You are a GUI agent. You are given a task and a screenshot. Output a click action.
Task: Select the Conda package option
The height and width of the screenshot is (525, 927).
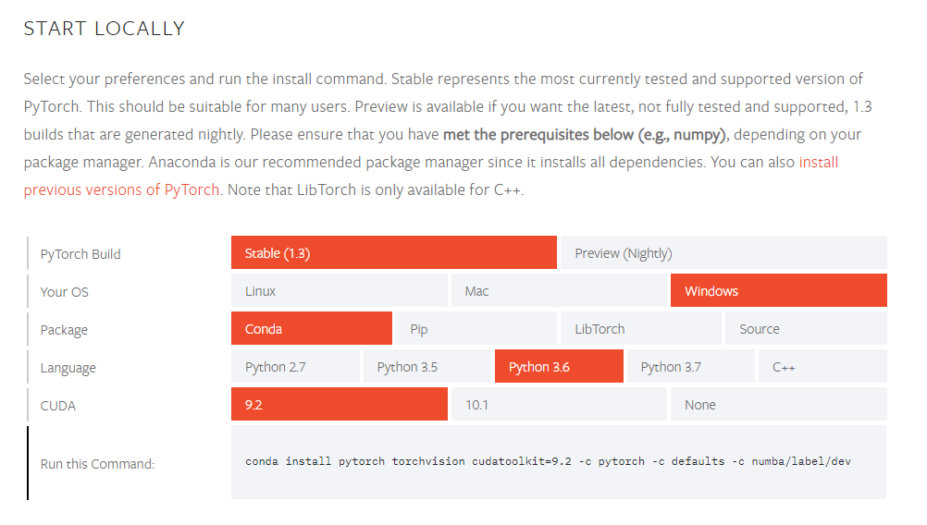pos(312,328)
